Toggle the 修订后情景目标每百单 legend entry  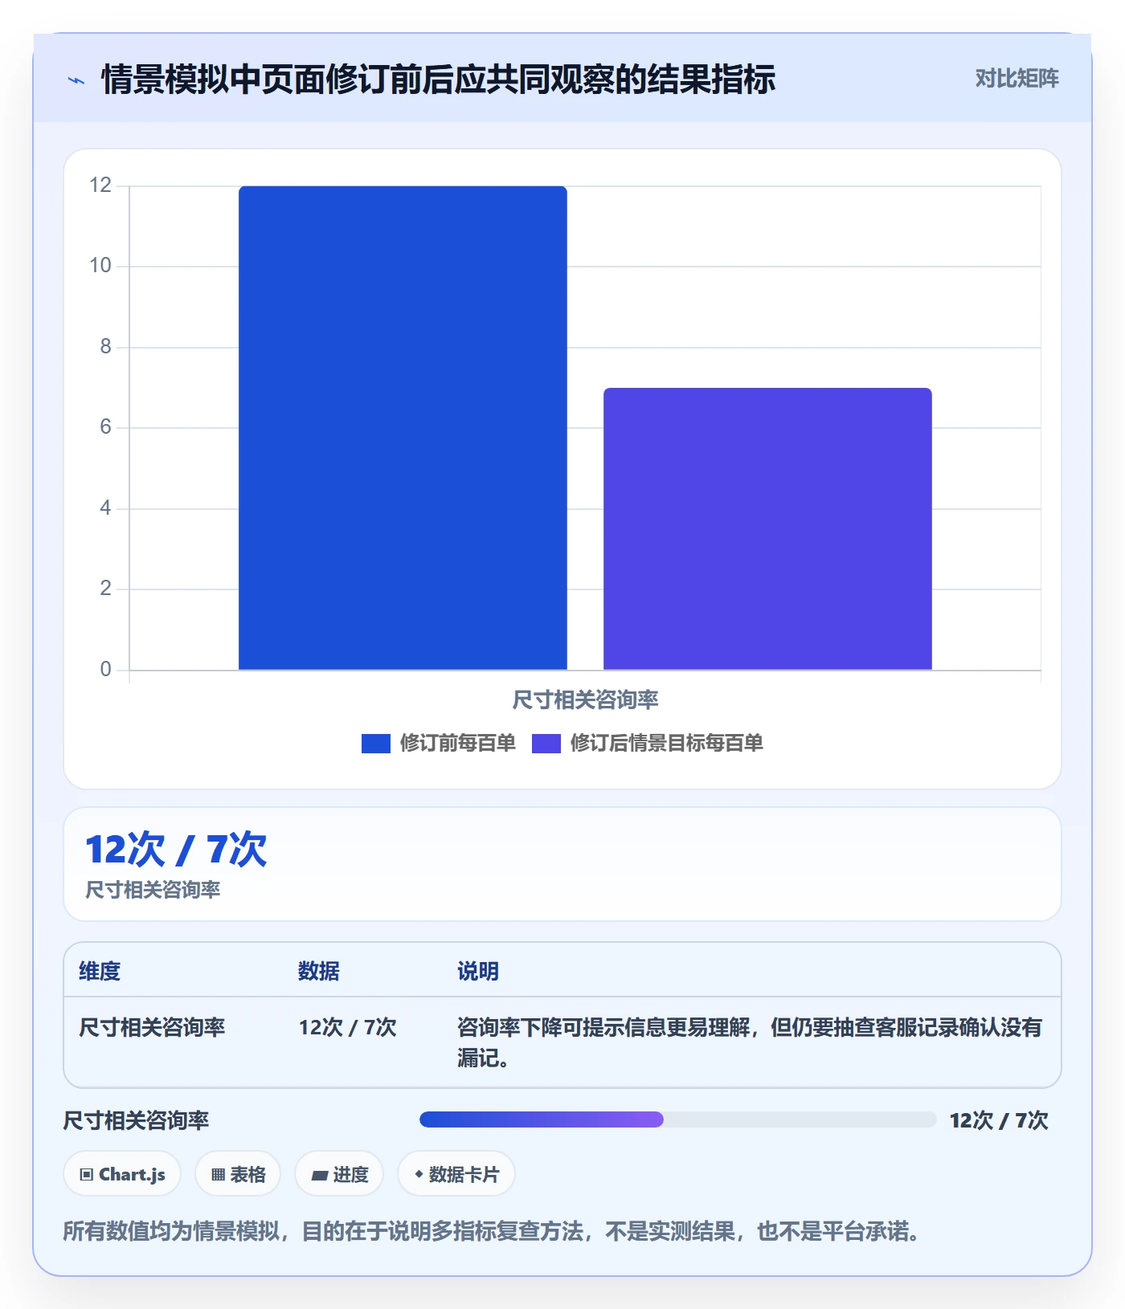pos(648,743)
